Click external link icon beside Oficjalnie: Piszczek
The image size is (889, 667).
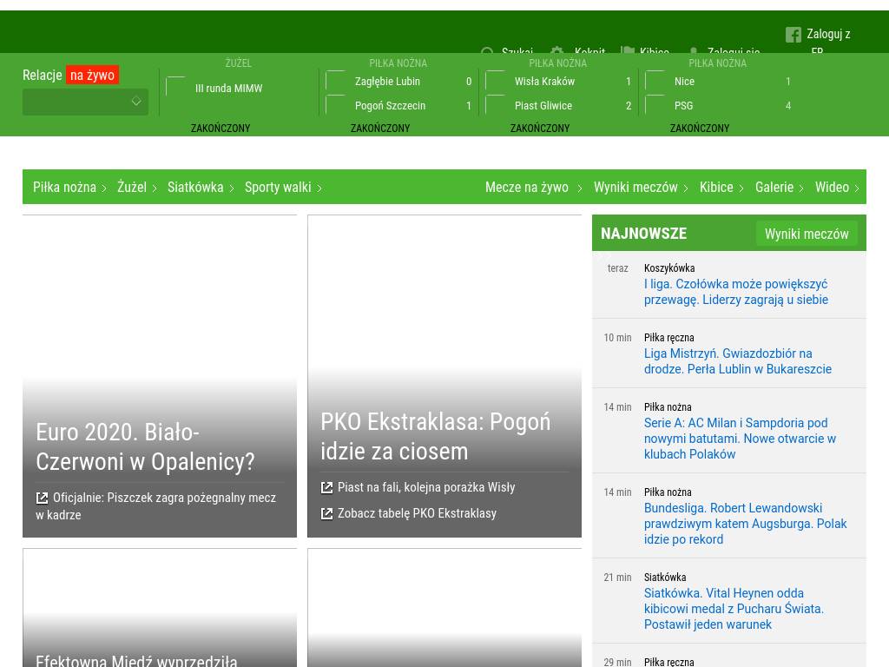(43, 499)
